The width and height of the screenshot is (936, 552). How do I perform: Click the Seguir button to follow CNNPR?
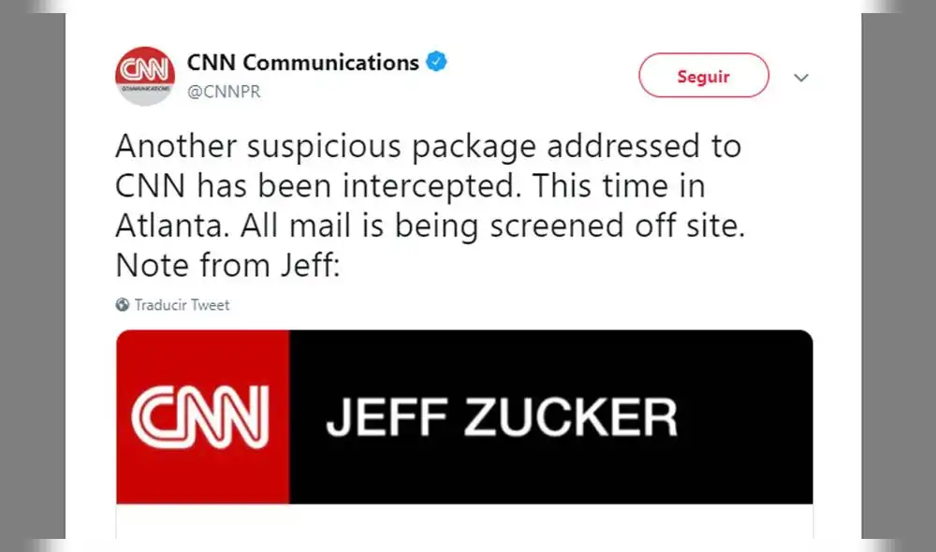pos(703,76)
